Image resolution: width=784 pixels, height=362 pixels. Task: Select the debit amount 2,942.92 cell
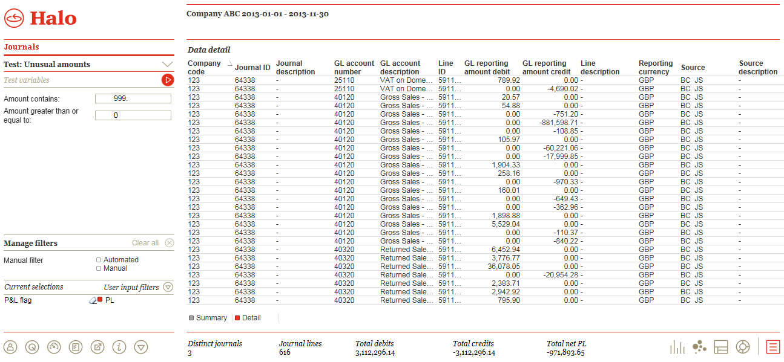(x=506, y=292)
